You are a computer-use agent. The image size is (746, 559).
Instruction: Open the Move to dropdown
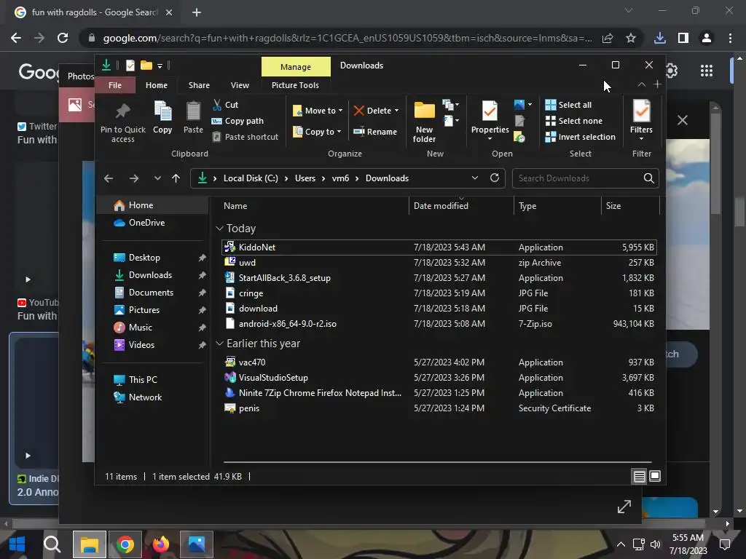point(318,111)
